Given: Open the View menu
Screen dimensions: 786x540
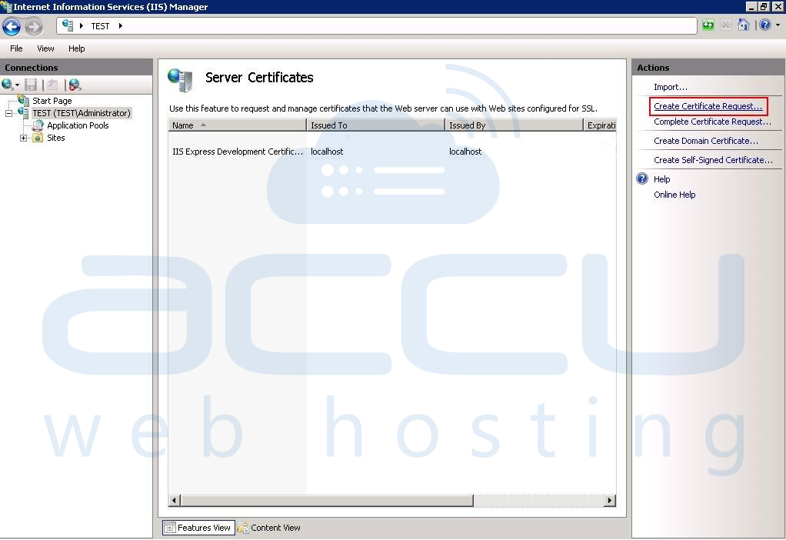Looking at the screenshot, I should click(45, 48).
